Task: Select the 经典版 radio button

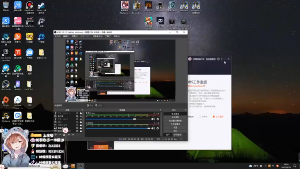Action: (200, 116)
